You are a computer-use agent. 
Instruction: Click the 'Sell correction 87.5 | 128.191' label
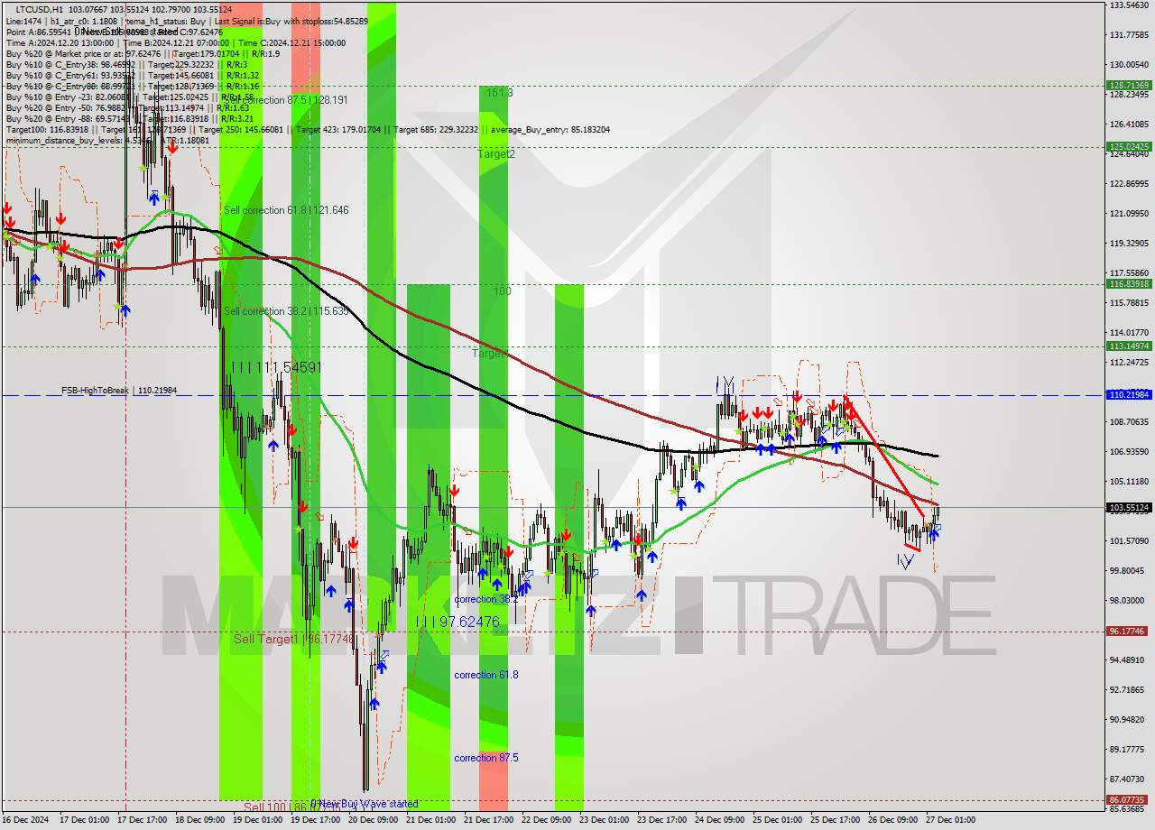(x=286, y=100)
